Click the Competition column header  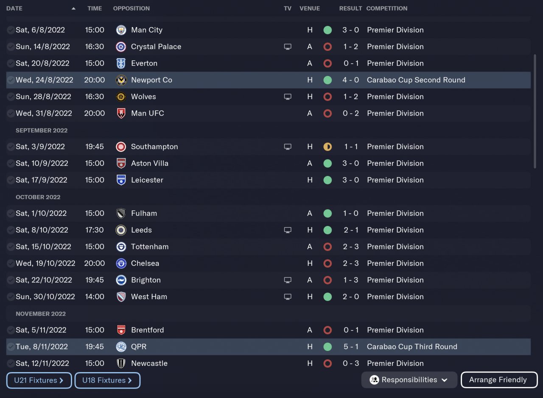pos(386,8)
